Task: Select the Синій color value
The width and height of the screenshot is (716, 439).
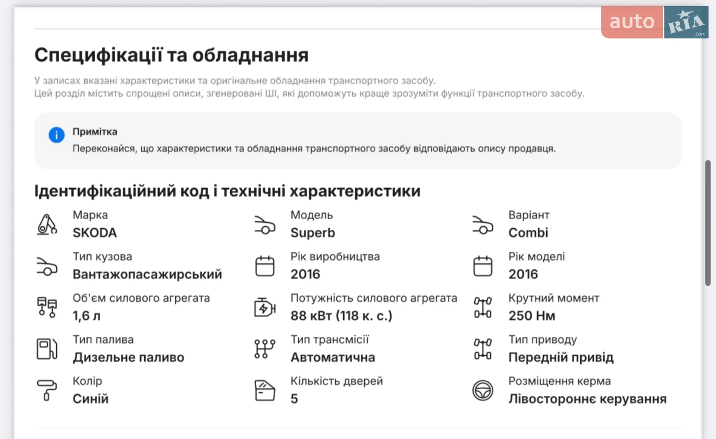Action: click(91, 399)
